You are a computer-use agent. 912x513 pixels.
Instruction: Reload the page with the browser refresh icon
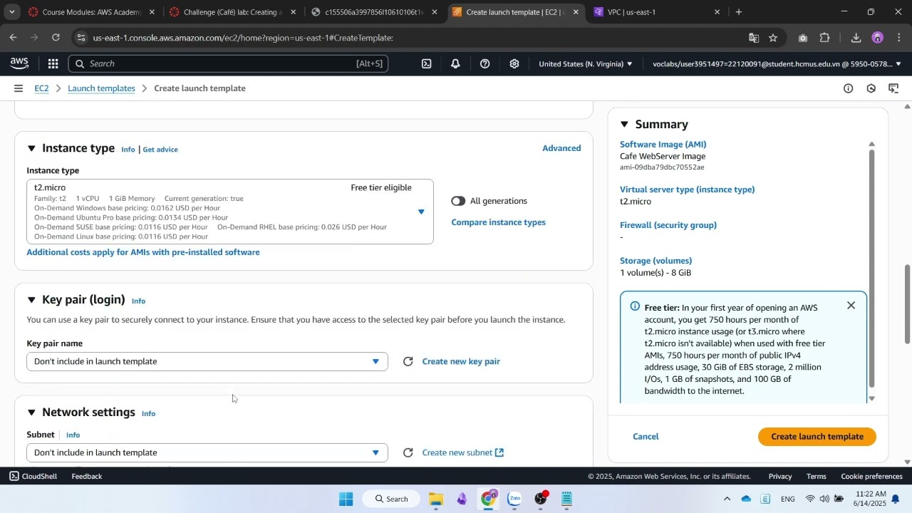click(x=56, y=38)
